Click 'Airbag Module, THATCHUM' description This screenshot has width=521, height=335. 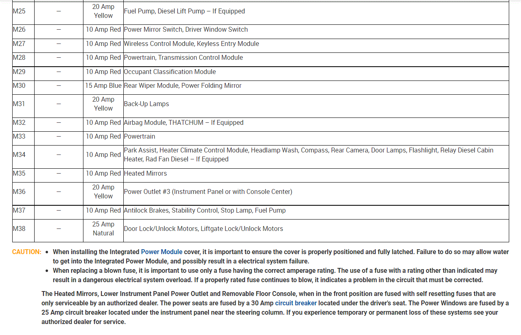click(x=184, y=123)
